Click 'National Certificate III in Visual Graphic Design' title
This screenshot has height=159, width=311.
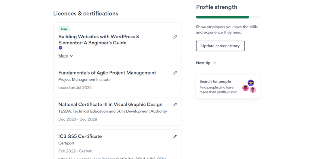click(x=110, y=104)
